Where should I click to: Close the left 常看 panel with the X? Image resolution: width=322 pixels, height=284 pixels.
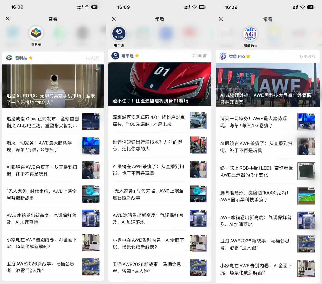tap(8, 19)
